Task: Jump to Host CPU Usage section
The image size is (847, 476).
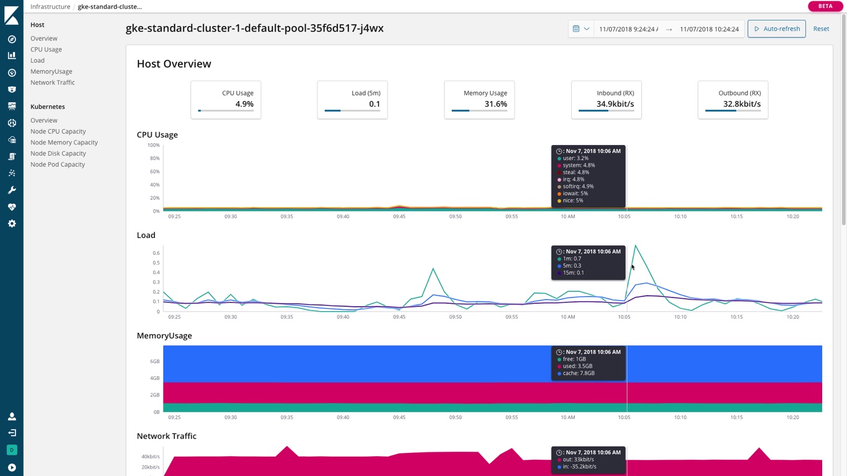Action: click(46, 50)
